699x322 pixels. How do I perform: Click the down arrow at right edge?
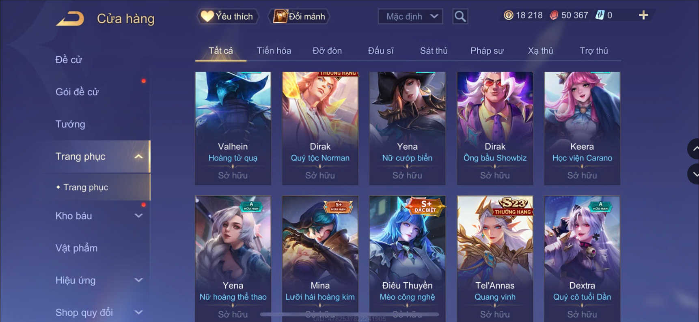click(x=694, y=174)
